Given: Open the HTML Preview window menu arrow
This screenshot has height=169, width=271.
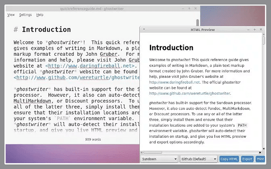Looking at the screenshot, I should (144, 30).
